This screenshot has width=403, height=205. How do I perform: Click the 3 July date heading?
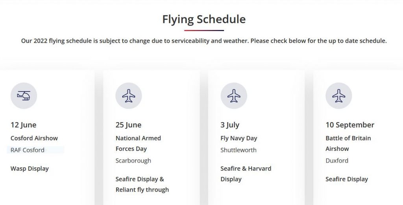pyautogui.click(x=230, y=125)
